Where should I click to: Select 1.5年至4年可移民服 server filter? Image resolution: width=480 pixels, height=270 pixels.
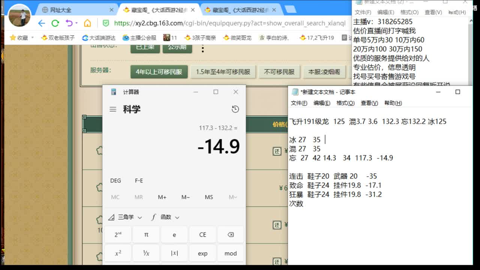[223, 72]
